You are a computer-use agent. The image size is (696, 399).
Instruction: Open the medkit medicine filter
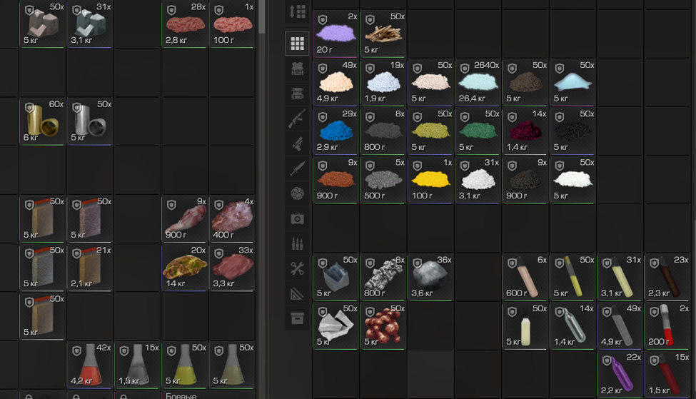tap(297, 218)
